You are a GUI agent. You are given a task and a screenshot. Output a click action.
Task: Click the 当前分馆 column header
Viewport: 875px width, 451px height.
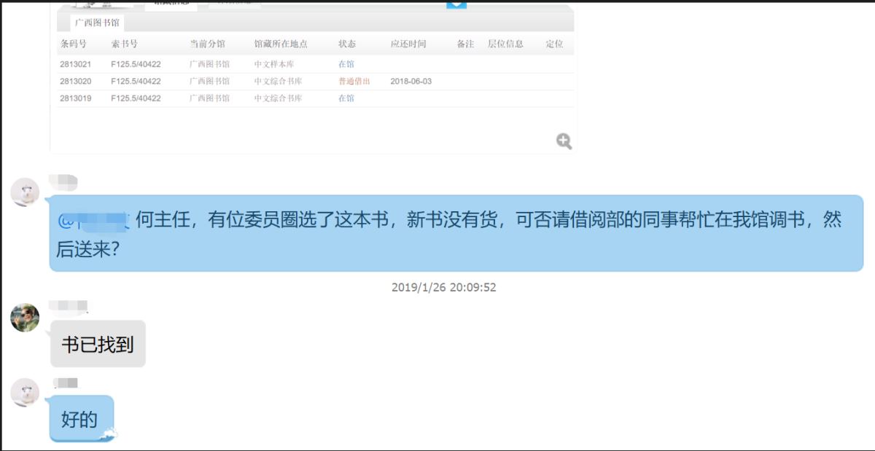point(208,44)
